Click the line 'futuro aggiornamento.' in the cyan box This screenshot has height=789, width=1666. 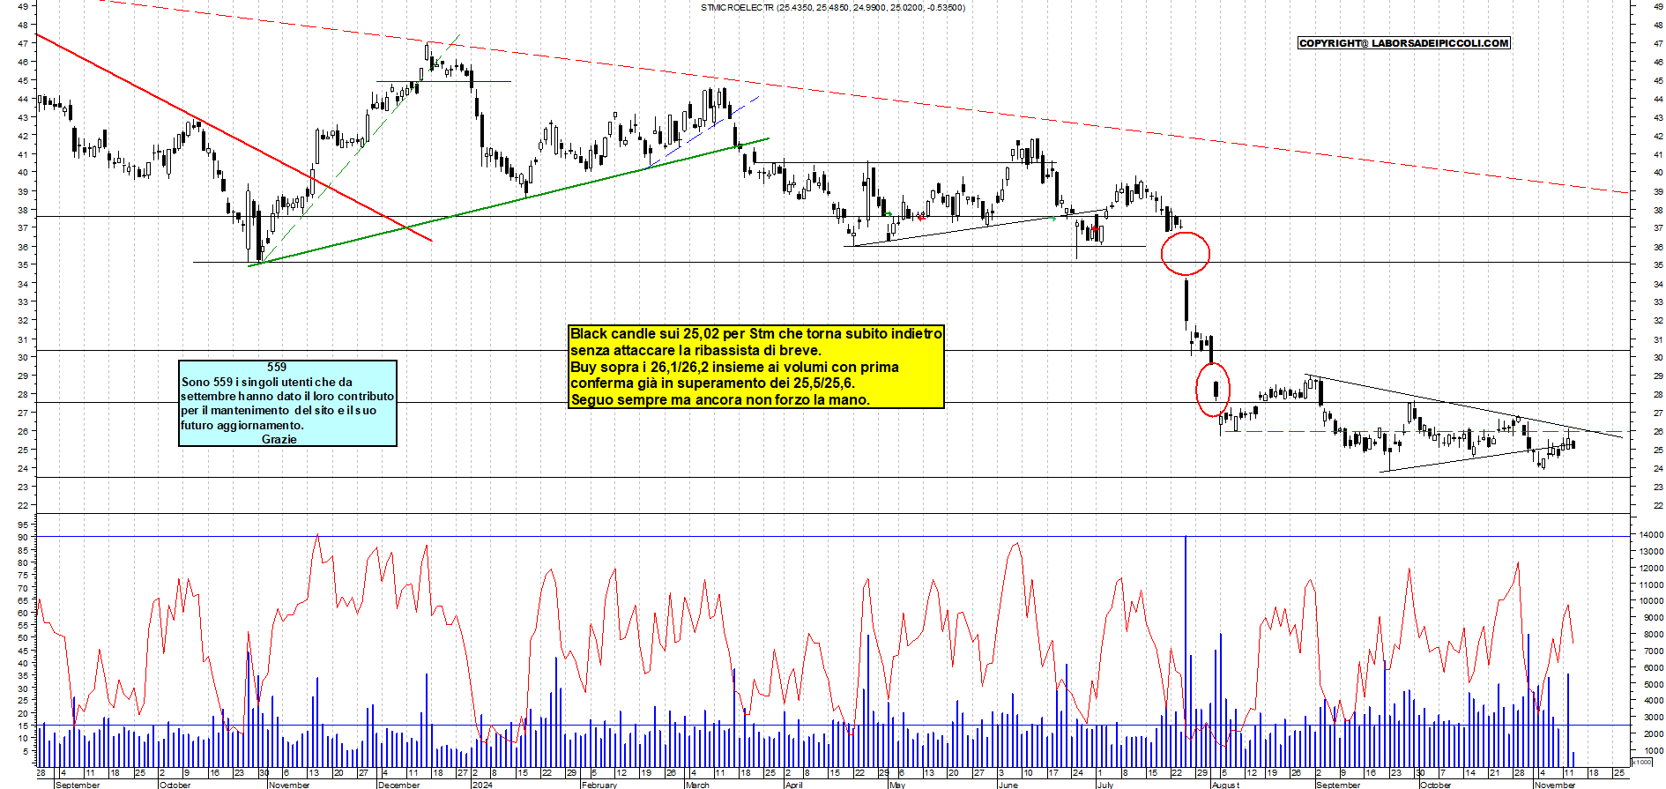click(242, 425)
